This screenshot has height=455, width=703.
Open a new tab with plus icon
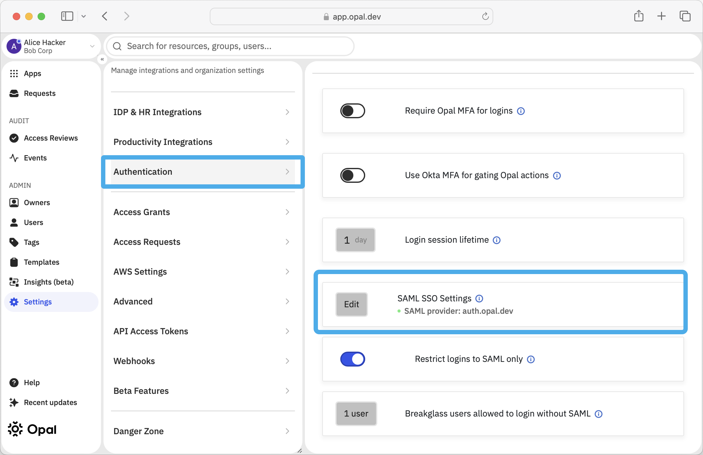tap(662, 16)
